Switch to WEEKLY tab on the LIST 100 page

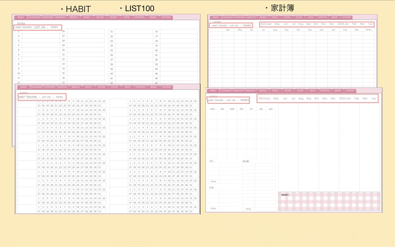click(74, 17)
